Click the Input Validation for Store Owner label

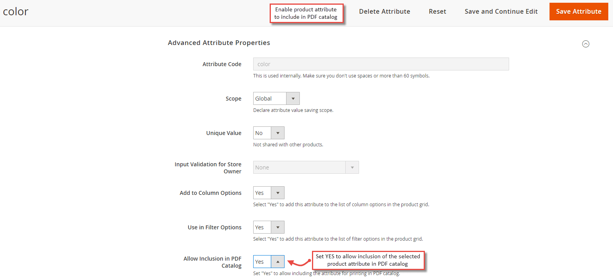click(208, 168)
